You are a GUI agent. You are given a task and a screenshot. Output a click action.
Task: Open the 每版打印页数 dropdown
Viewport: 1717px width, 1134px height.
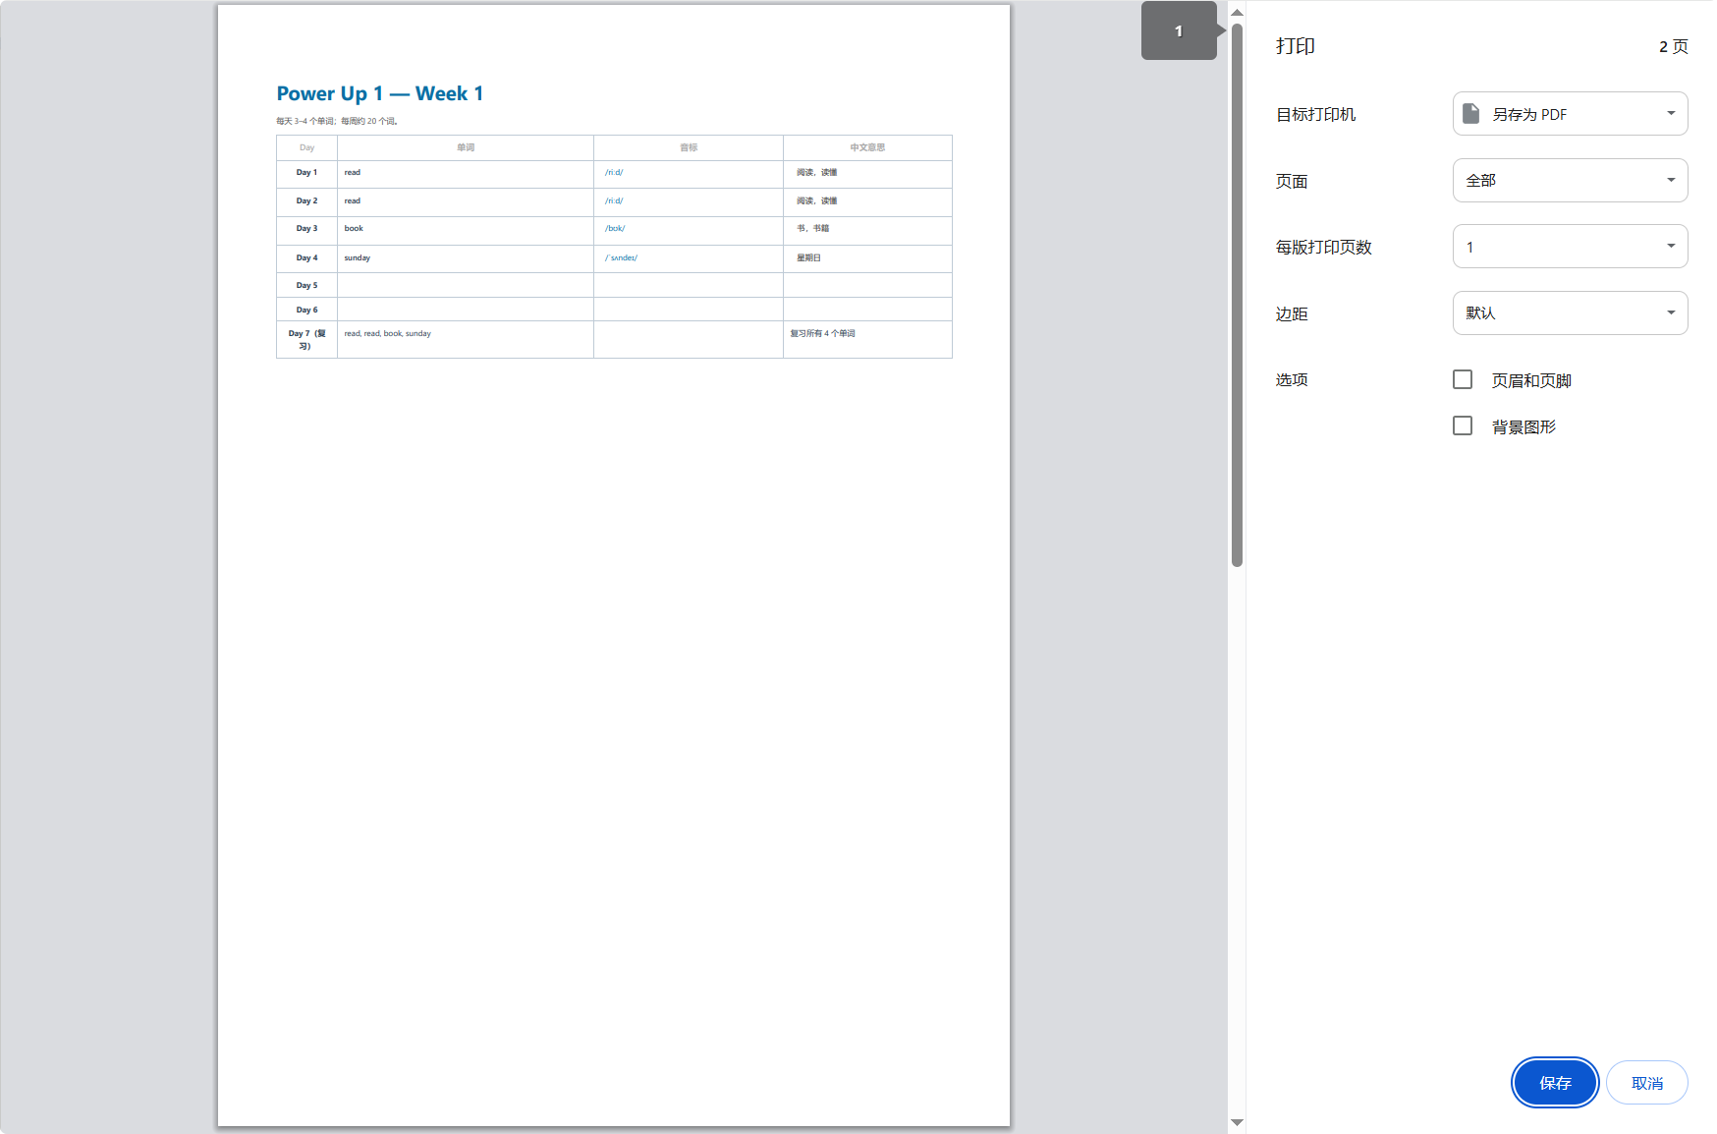pyautogui.click(x=1570, y=247)
